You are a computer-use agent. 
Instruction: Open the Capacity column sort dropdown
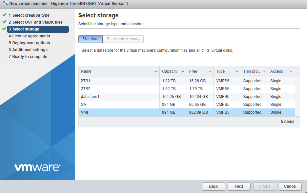pyautogui.click(x=182, y=71)
